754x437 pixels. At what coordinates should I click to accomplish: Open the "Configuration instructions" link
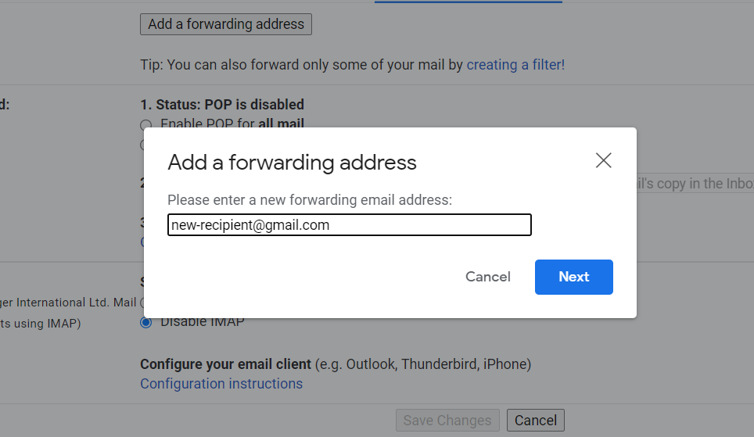point(221,384)
